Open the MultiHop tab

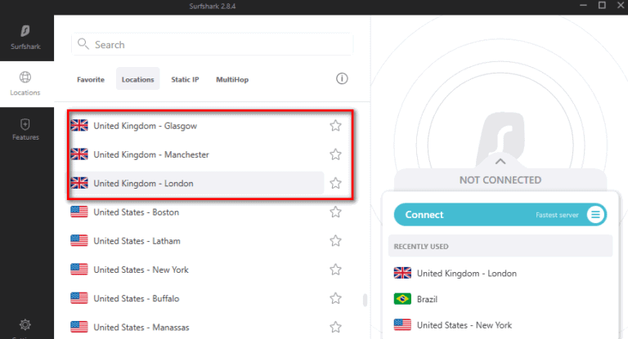(232, 79)
